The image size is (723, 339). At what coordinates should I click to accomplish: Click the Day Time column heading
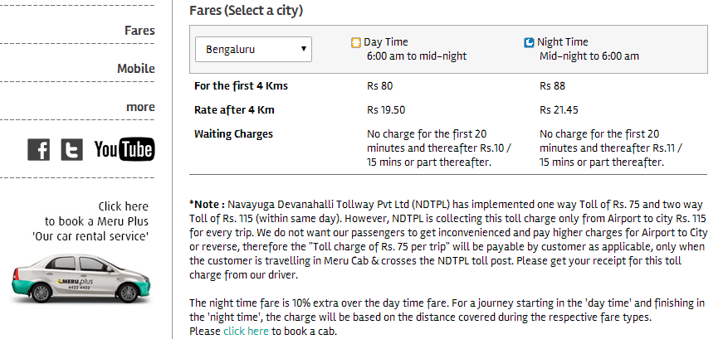click(386, 42)
